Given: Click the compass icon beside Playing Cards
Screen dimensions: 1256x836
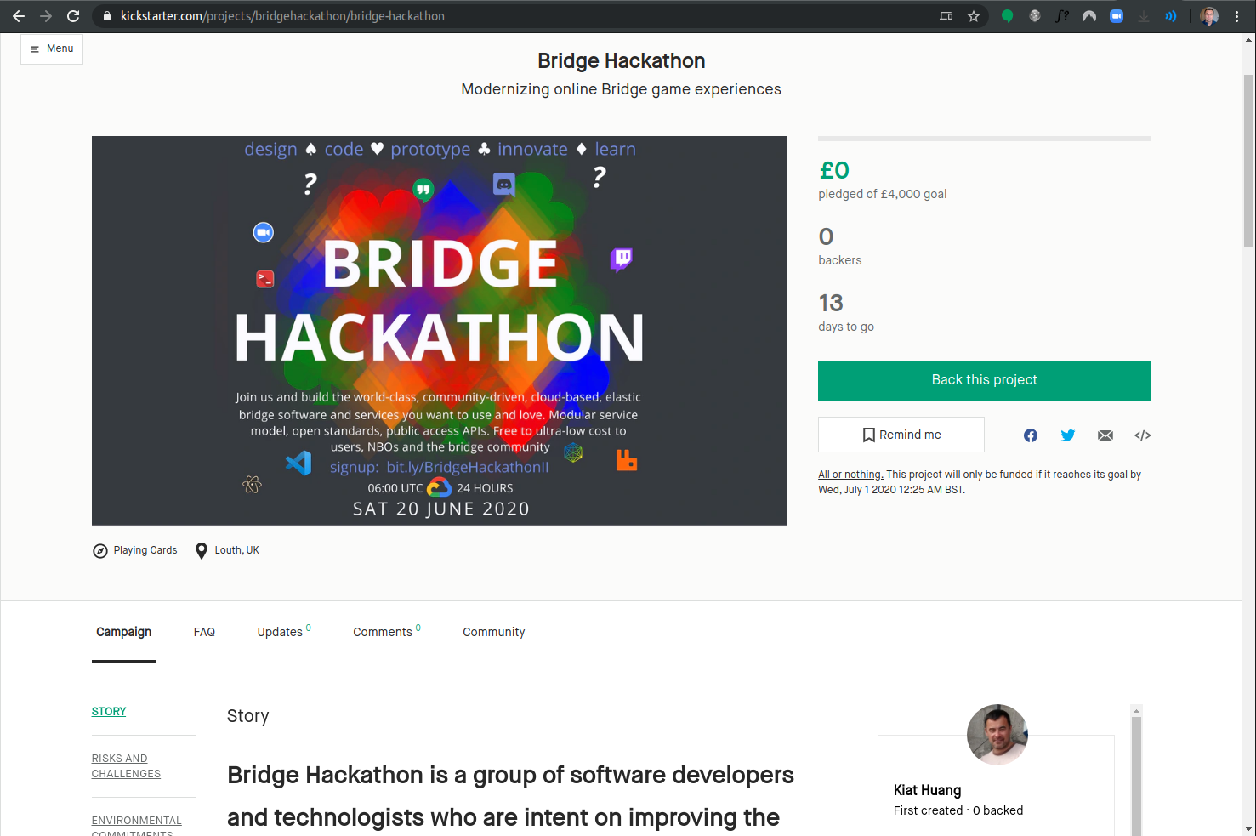Looking at the screenshot, I should coord(100,551).
